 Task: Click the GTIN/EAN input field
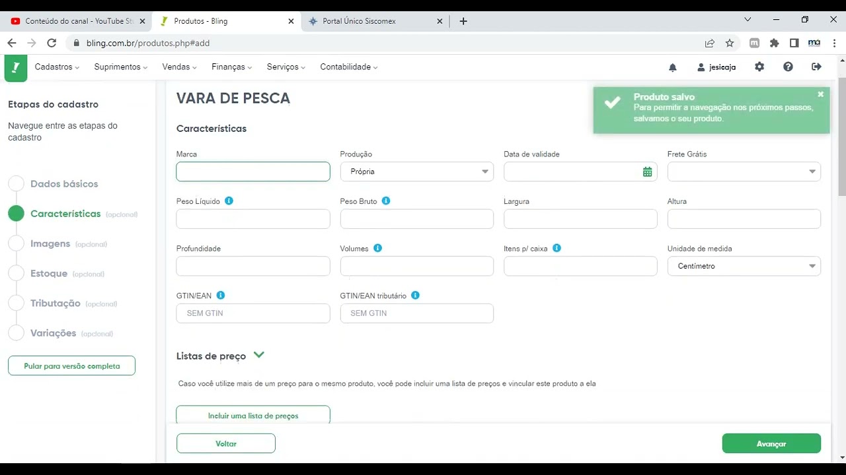pyautogui.click(x=253, y=313)
